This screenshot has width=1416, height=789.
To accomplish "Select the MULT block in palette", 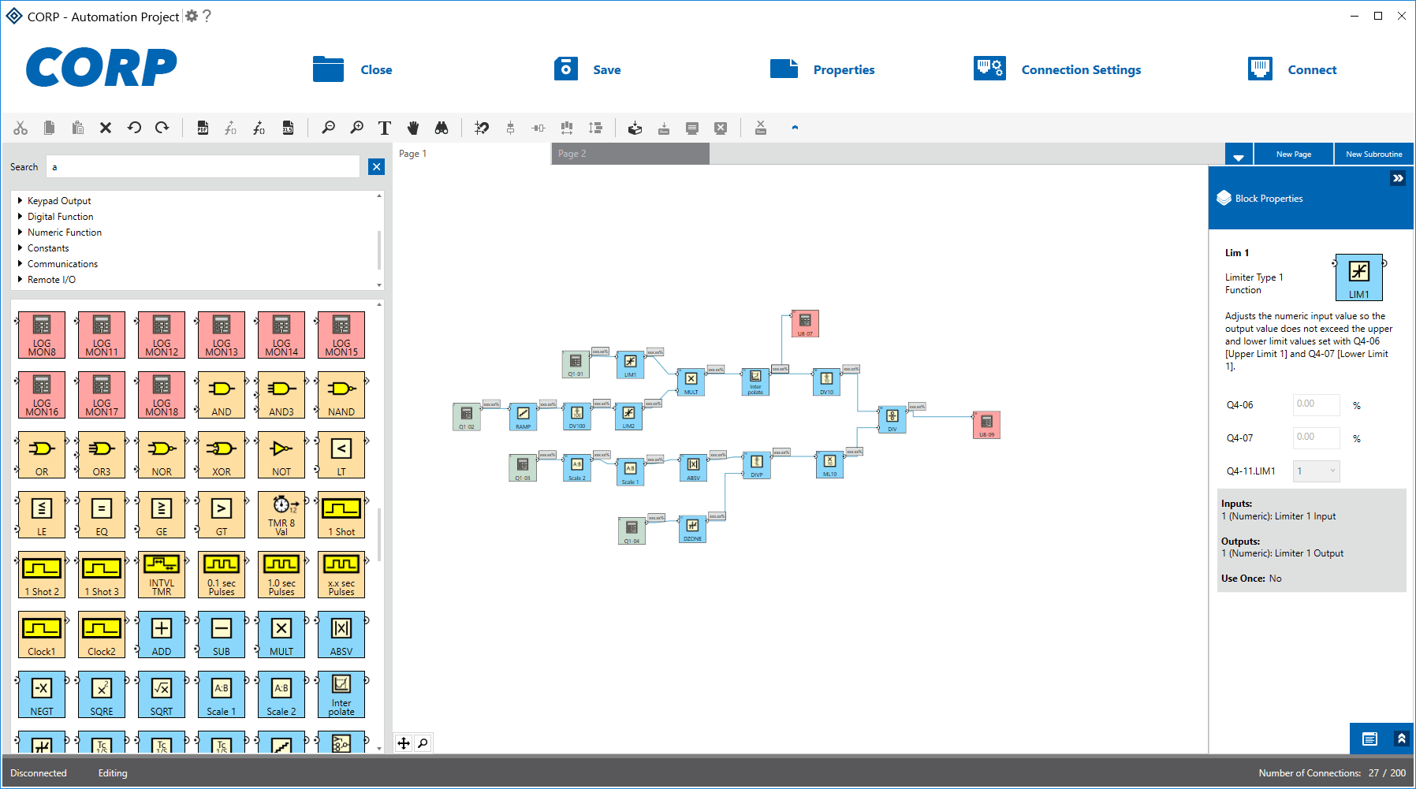I will click(x=281, y=635).
